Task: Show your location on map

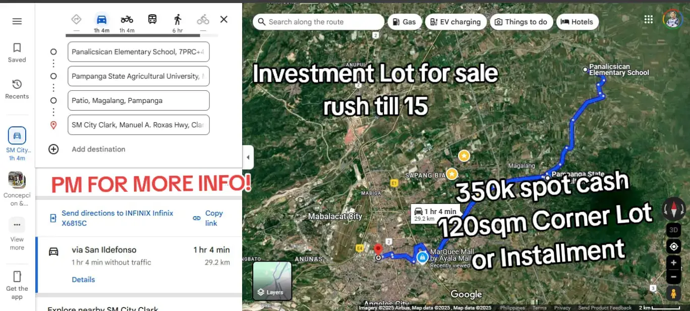Action: click(673, 246)
